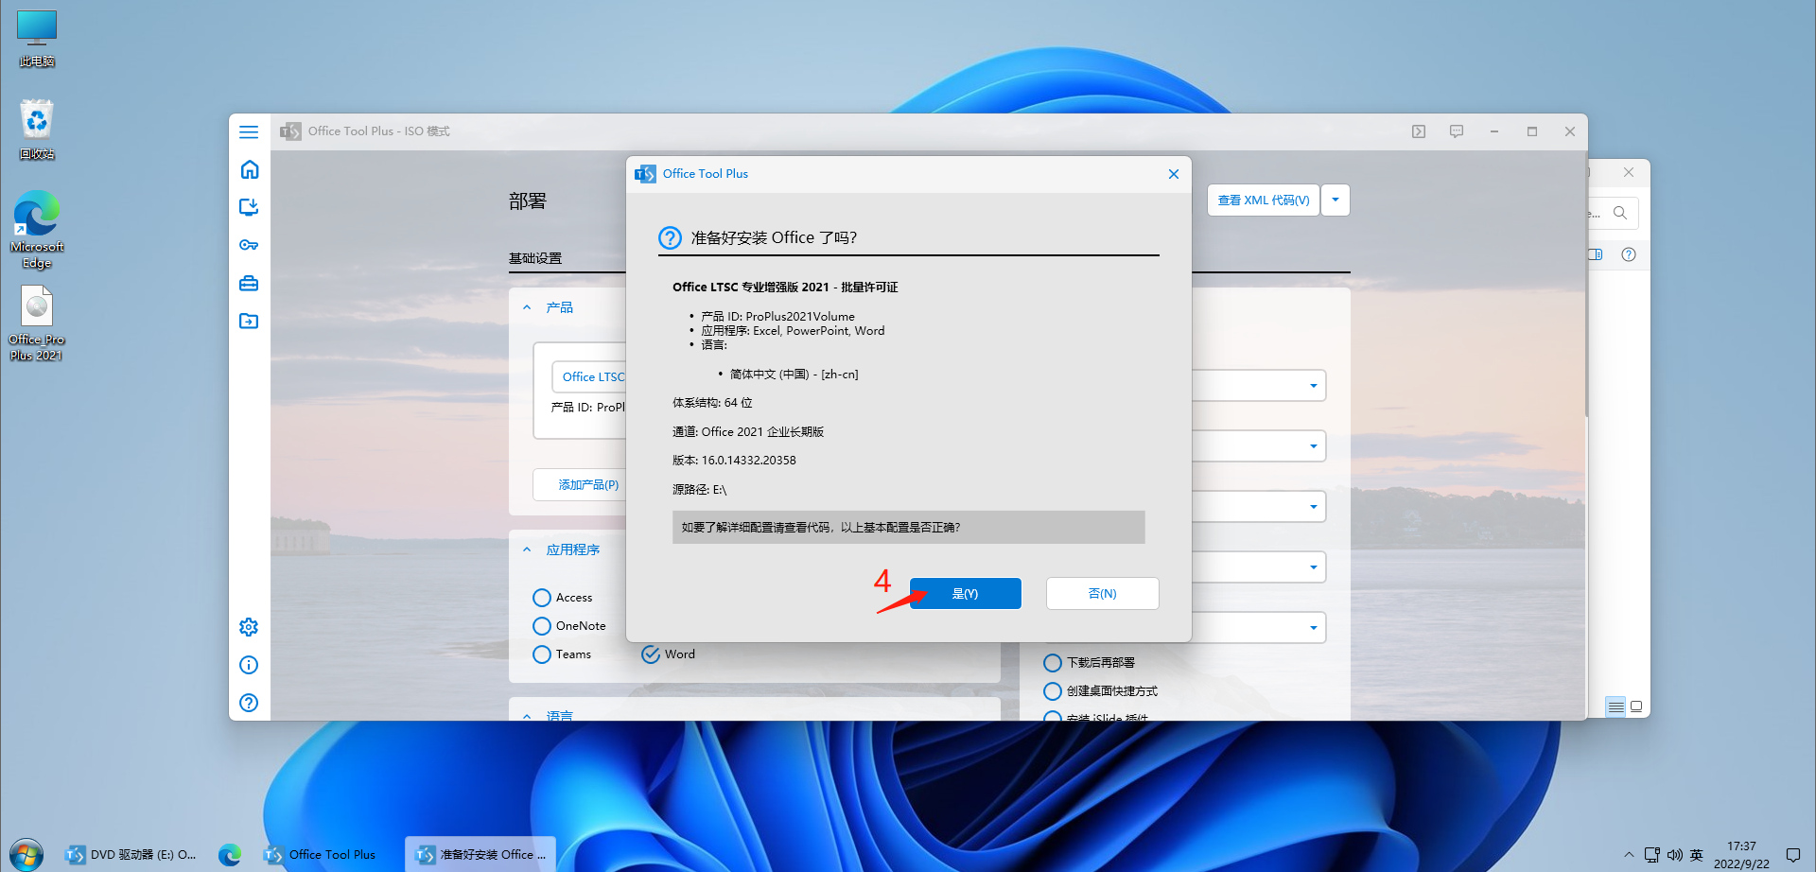
Task: Open the fourth dropdown in the right settings panel
Action: coord(1313,567)
